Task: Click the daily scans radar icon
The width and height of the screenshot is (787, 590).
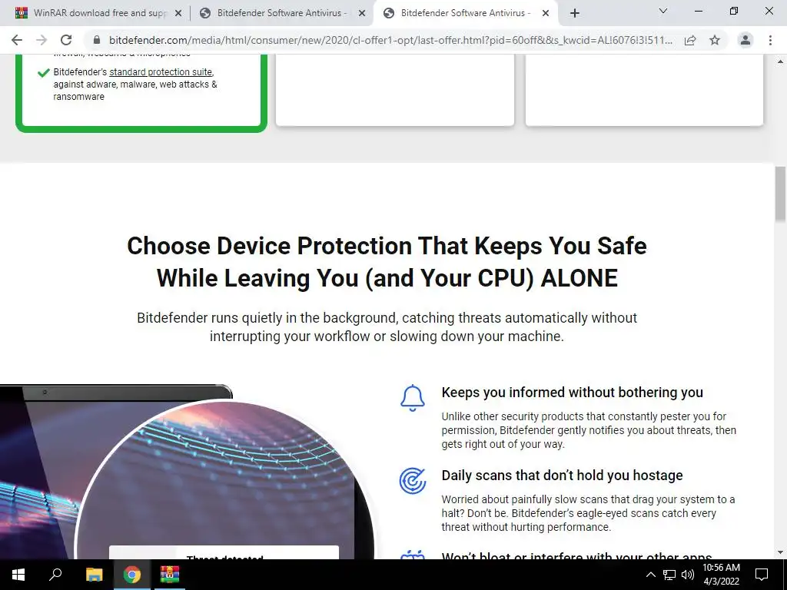Action: 413,481
